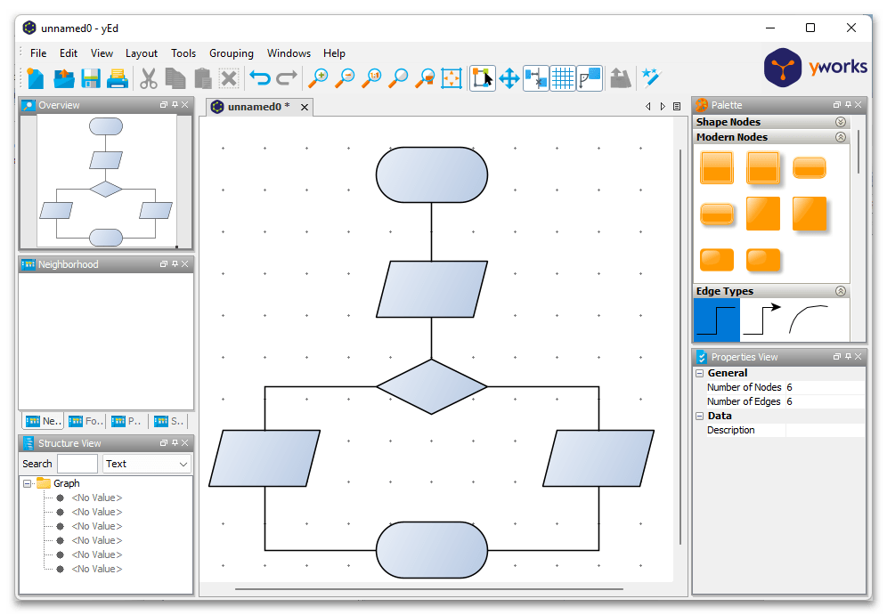Image resolution: width=887 pixels, height=615 pixels.
Task: Switch to the unnamed0 document tab
Action: coord(257,107)
